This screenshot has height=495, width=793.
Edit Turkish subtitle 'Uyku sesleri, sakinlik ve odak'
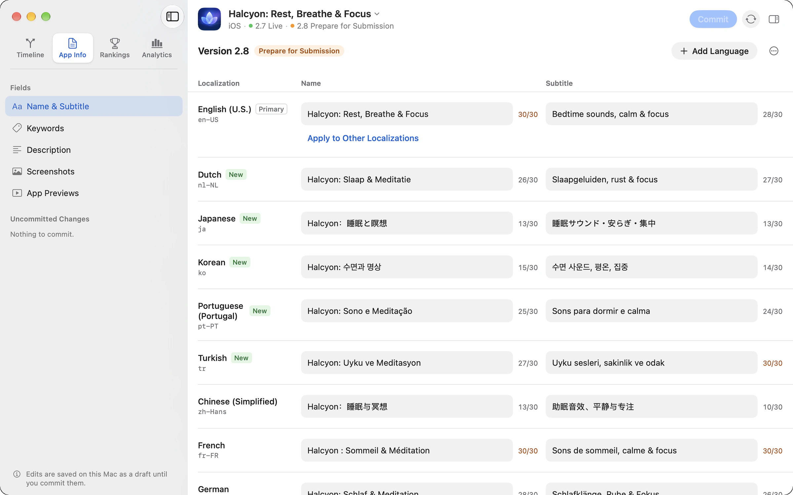tap(651, 363)
